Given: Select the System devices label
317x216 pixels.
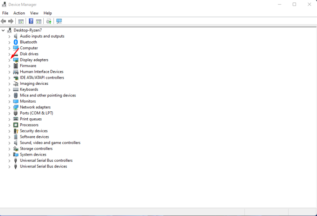Looking at the screenshot, I should click(x=33, y=155).
